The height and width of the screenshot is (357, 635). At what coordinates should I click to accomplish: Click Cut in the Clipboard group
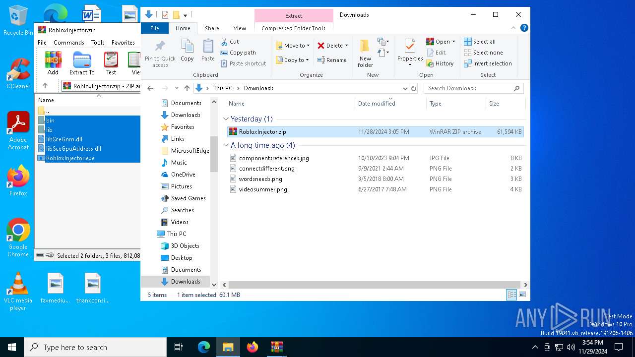[230, 42]
